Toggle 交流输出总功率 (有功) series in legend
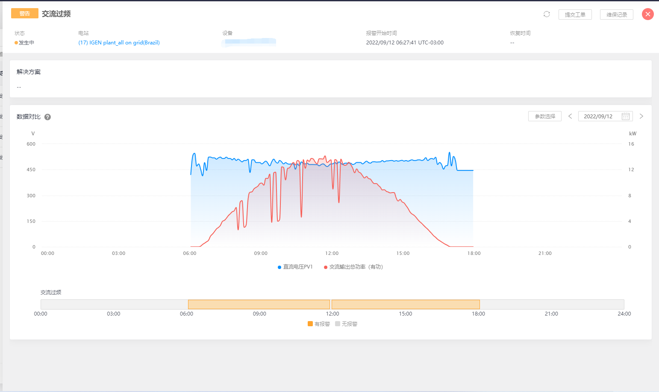Image resolution: width=659 pixels, height=392 pixels. [x=353, y=267]
